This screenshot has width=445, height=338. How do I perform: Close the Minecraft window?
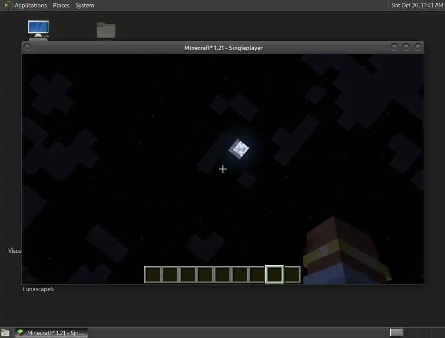tap(418, 47)
